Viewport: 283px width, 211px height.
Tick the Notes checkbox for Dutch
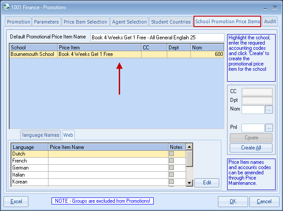(172, 154)
